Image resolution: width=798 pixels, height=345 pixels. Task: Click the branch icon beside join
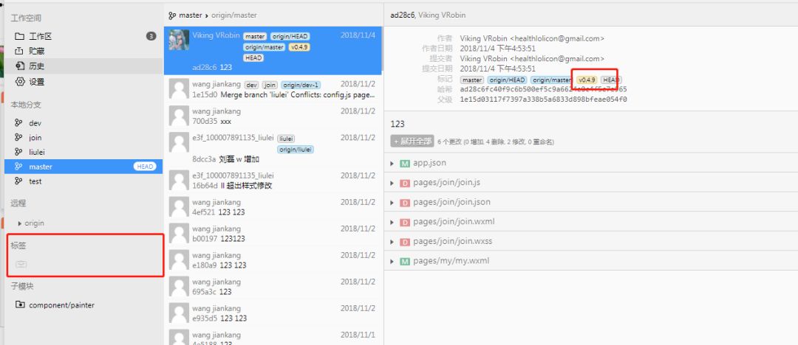[x=18, y=137]
